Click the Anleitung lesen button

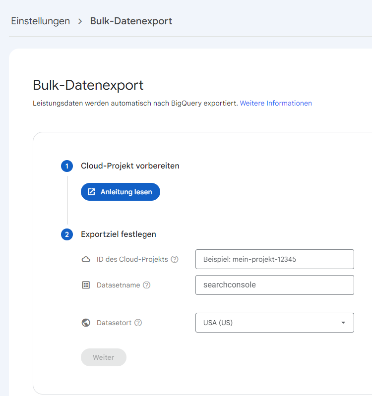click(121, 192)
